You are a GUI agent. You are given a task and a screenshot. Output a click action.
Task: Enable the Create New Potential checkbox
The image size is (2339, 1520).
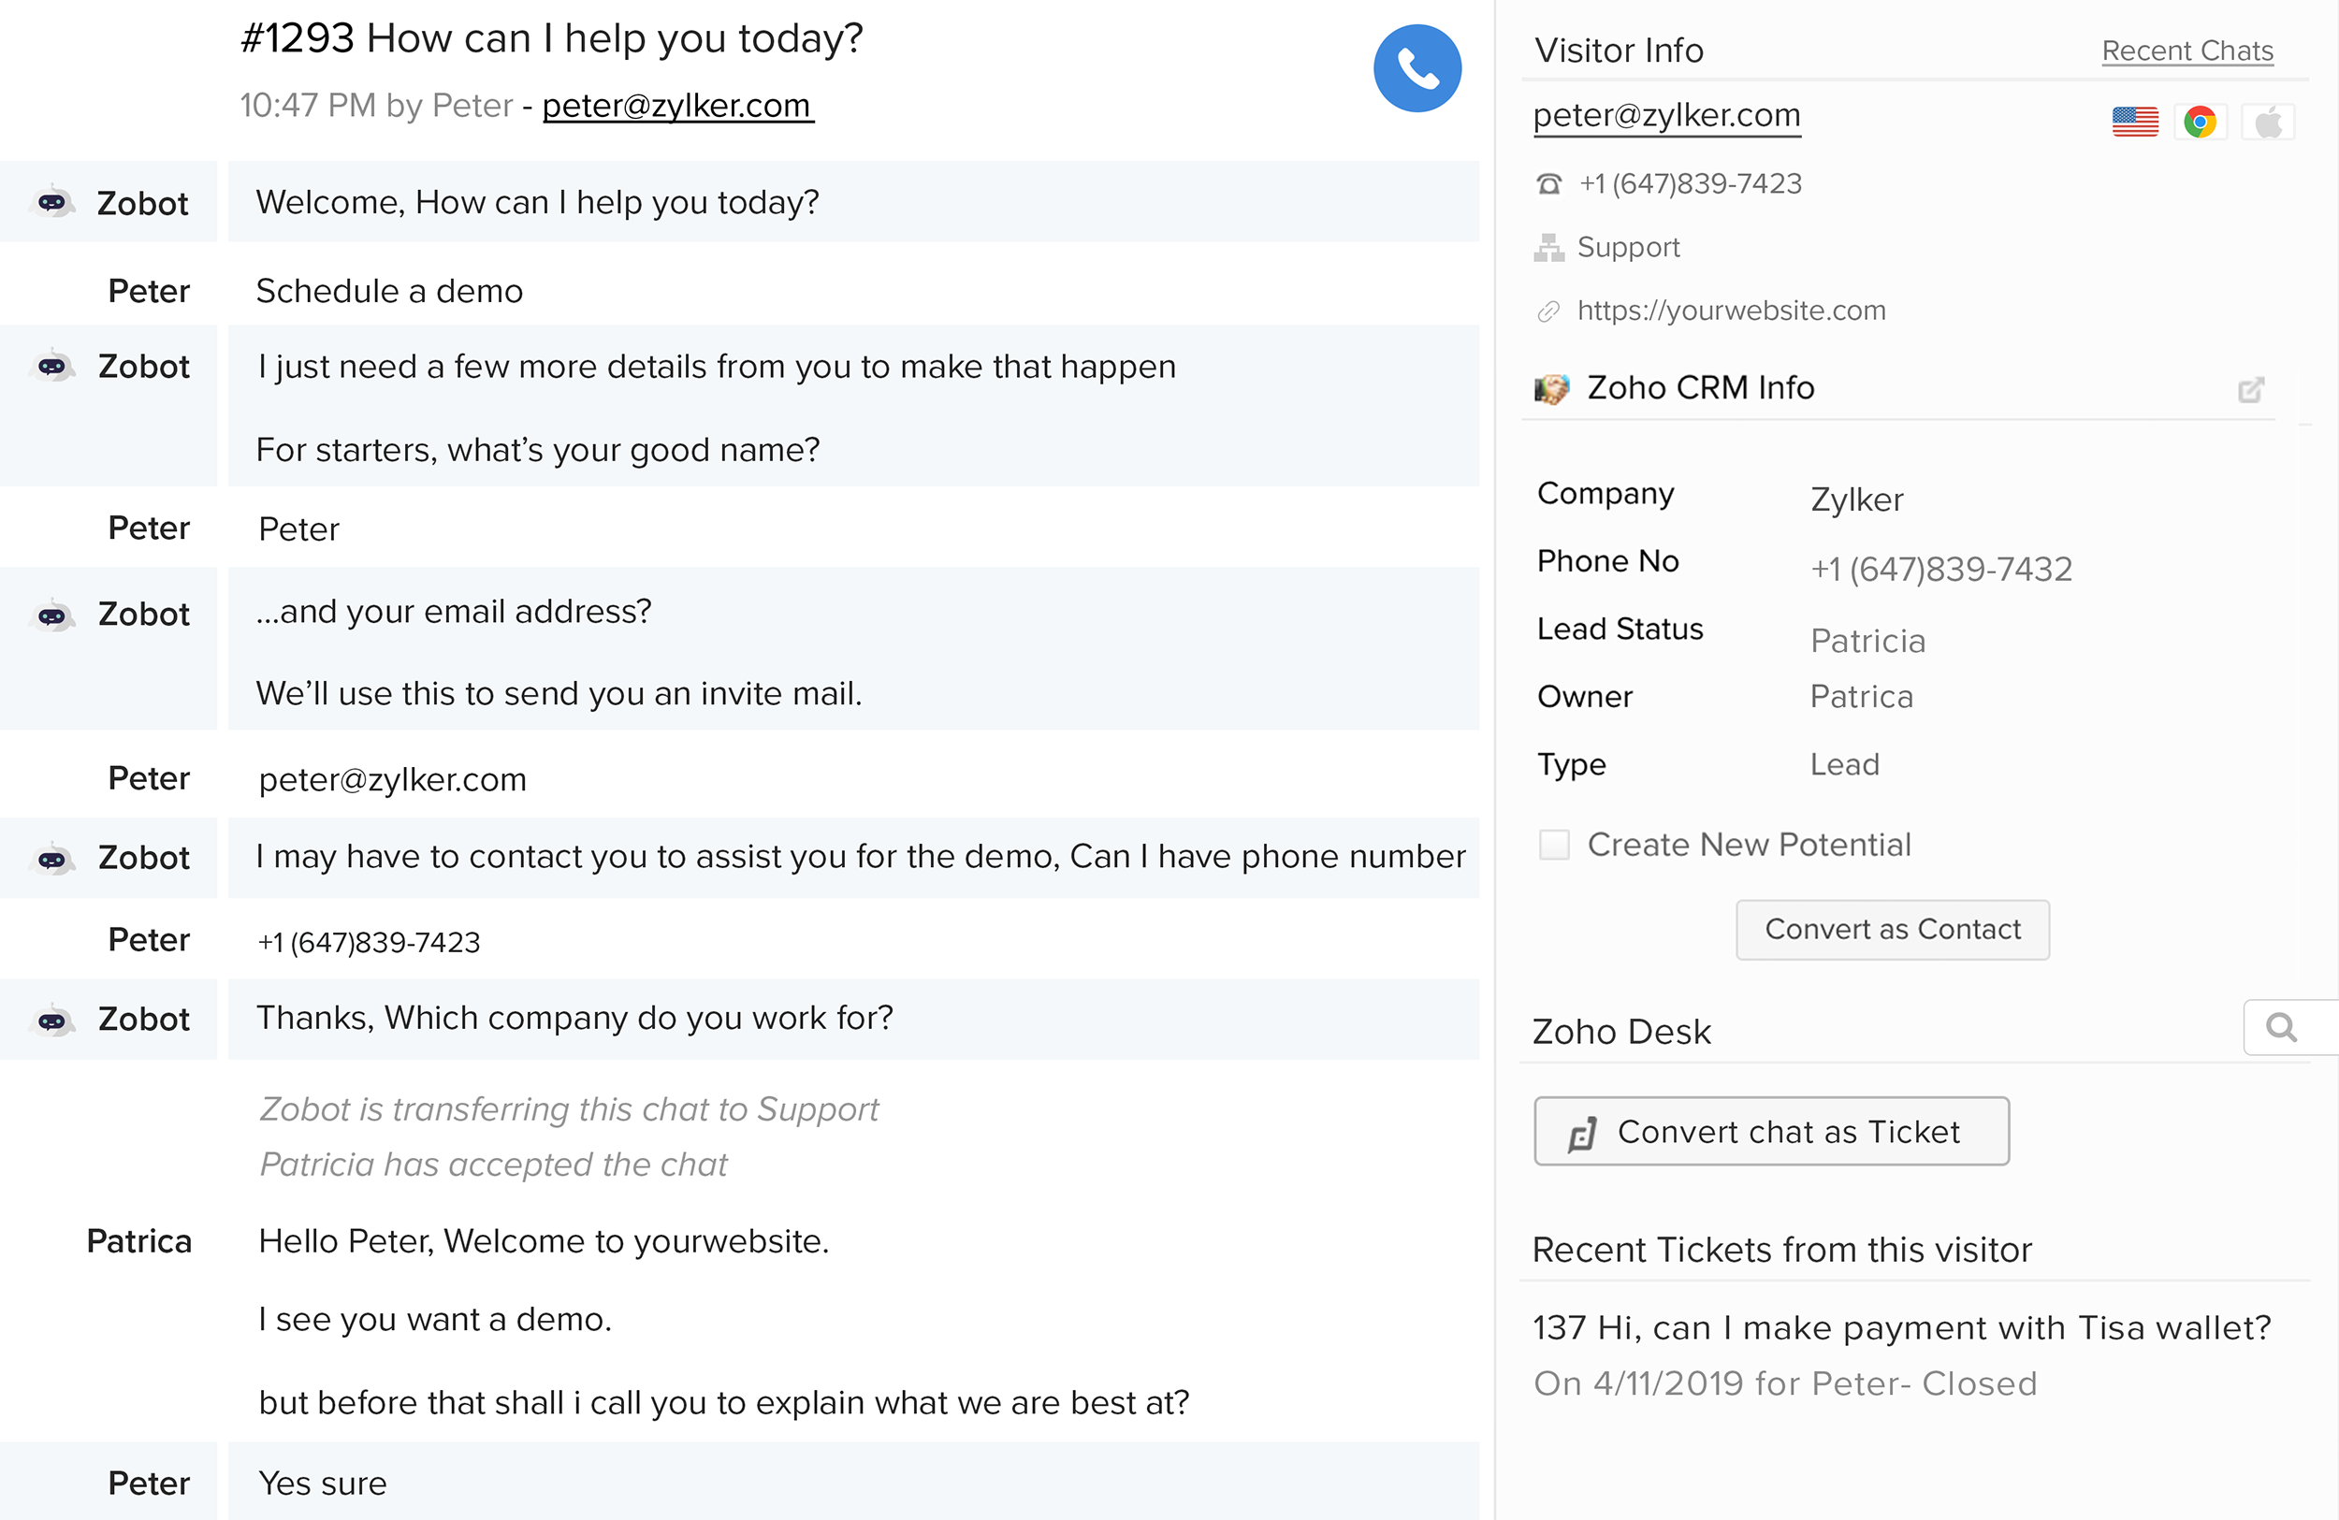click(x=1554, y=844)
